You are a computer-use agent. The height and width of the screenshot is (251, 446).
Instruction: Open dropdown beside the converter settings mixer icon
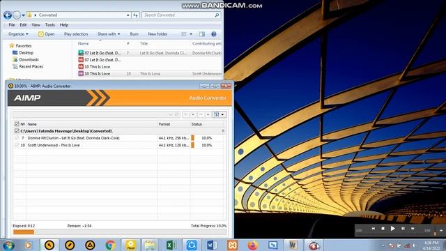pyautogui.click(x=223, y=114)
